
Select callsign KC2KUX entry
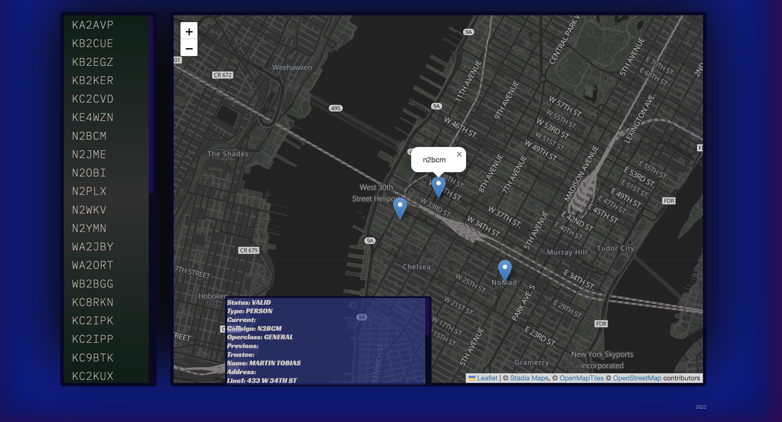[93, 376]
